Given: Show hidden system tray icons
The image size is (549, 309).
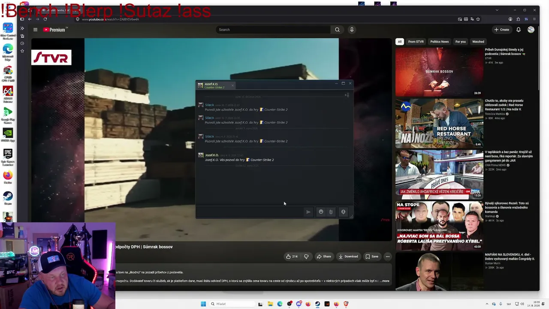Looking at the screenshot, I should pos(486,304).
